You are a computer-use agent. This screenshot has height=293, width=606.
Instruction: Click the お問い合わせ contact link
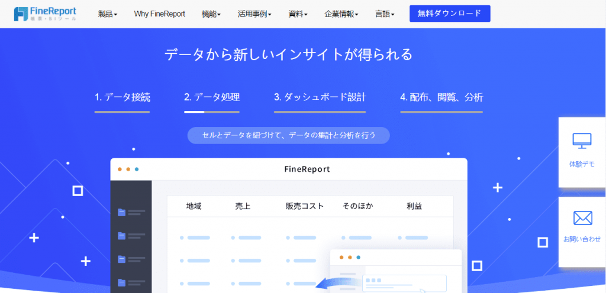582,239
